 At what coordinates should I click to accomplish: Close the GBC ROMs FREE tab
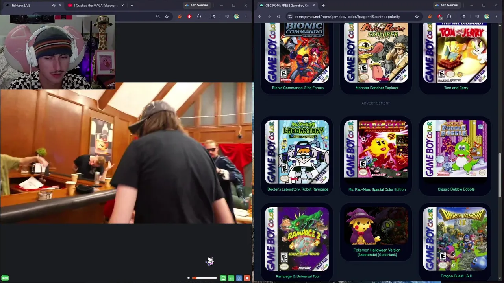(x=314, y=5)
